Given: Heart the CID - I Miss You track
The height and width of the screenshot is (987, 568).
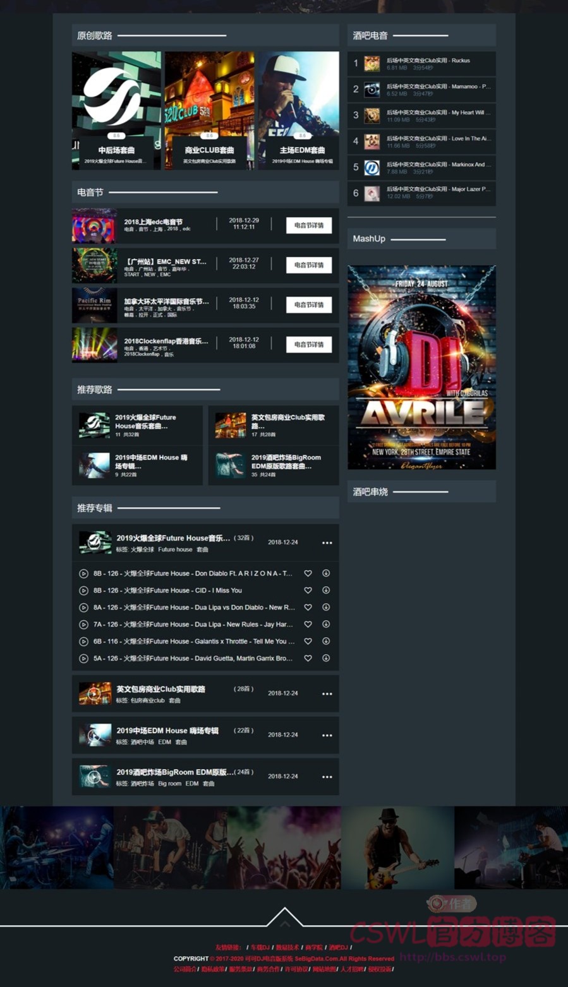Looking at the screenshot, I should point(308,590).
